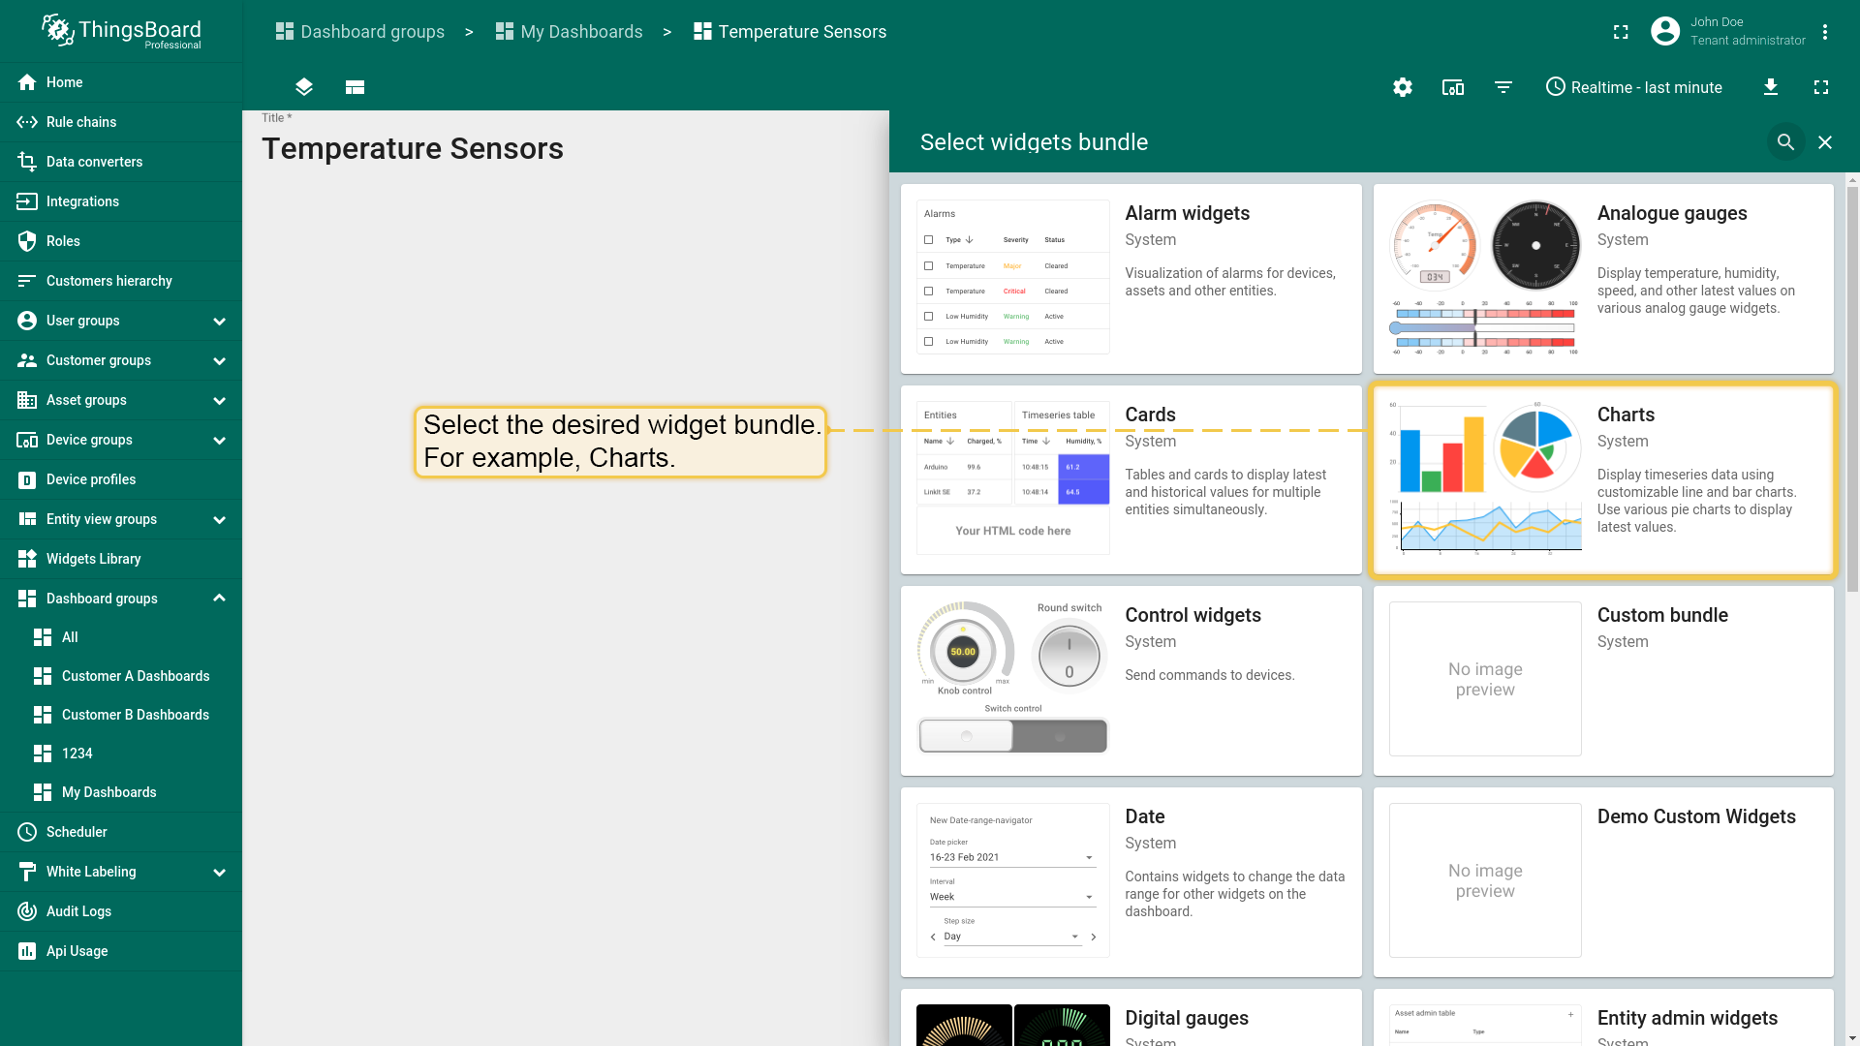Click the Home house icon
This screenshot has height=1046, width=1860.
(x=27, y=82)
